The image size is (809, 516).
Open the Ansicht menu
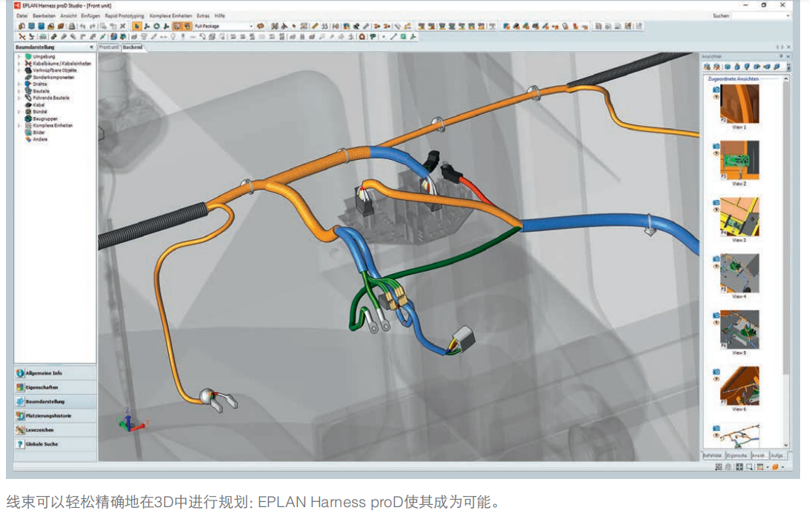coord(68,16)
